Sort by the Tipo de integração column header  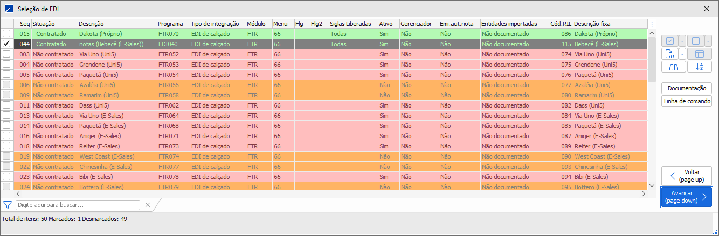[218, 24]
